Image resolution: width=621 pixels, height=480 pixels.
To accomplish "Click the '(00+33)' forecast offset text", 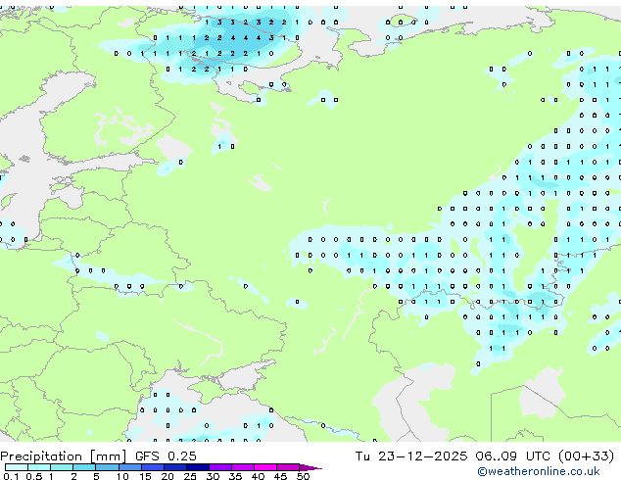I will point(587,456).
